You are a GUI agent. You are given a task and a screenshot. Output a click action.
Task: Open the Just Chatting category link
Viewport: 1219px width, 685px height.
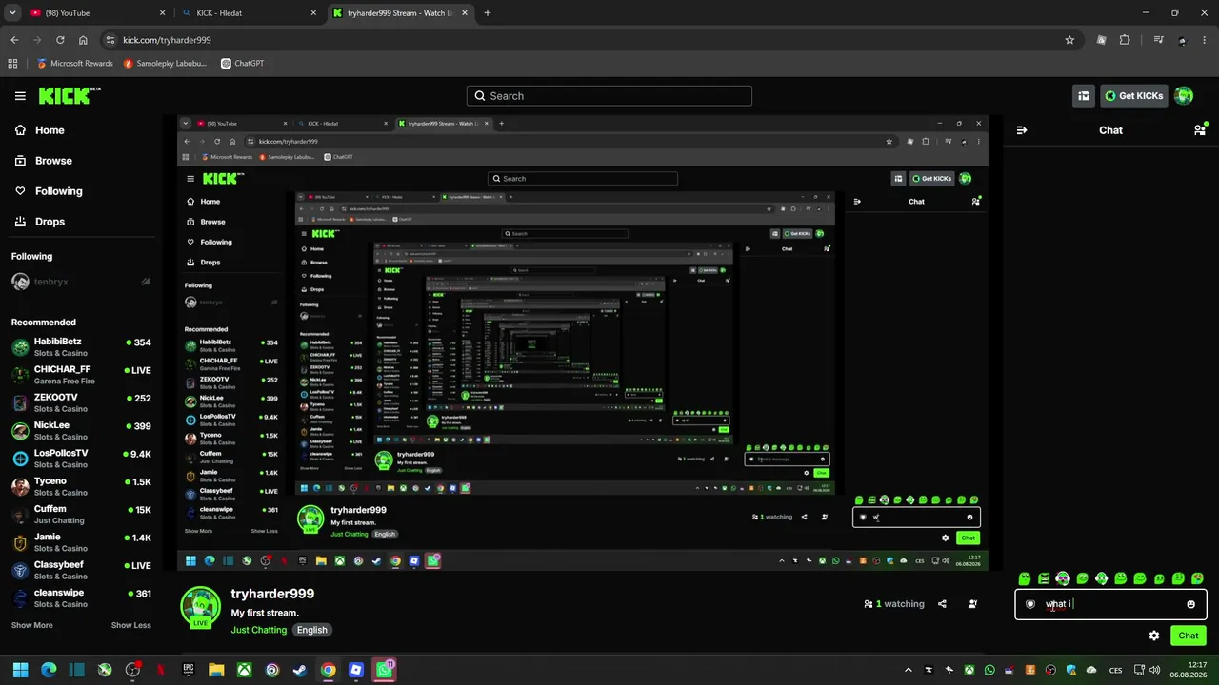258,630
